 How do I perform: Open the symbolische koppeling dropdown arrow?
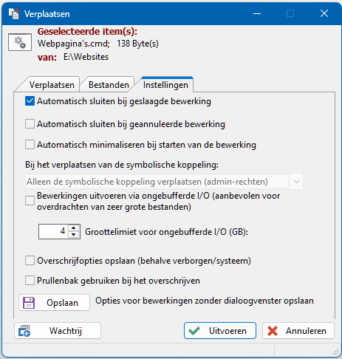point(297,182)
